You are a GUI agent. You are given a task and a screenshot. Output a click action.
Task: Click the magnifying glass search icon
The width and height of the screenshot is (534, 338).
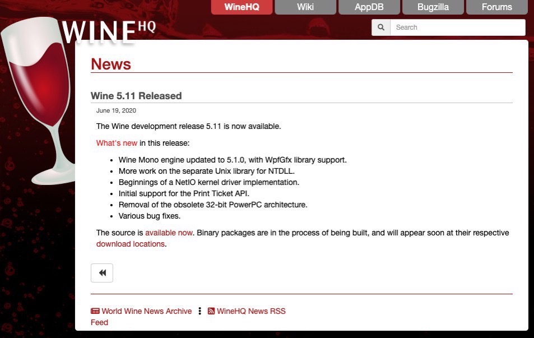tap(381, 27)
